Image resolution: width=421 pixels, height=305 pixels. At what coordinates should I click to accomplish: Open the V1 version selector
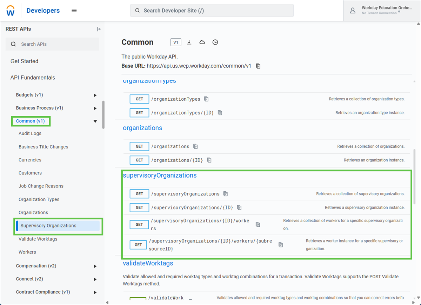pos(176,42)
